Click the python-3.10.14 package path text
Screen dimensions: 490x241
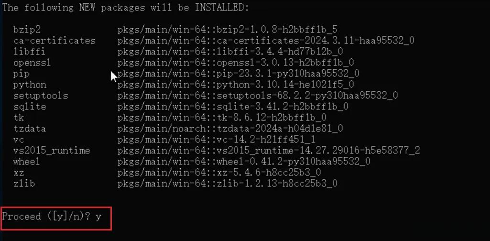[236, 85]
